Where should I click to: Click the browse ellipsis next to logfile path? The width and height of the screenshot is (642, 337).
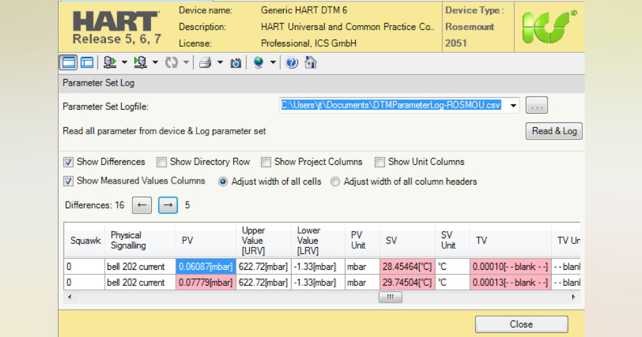point(536,105)
